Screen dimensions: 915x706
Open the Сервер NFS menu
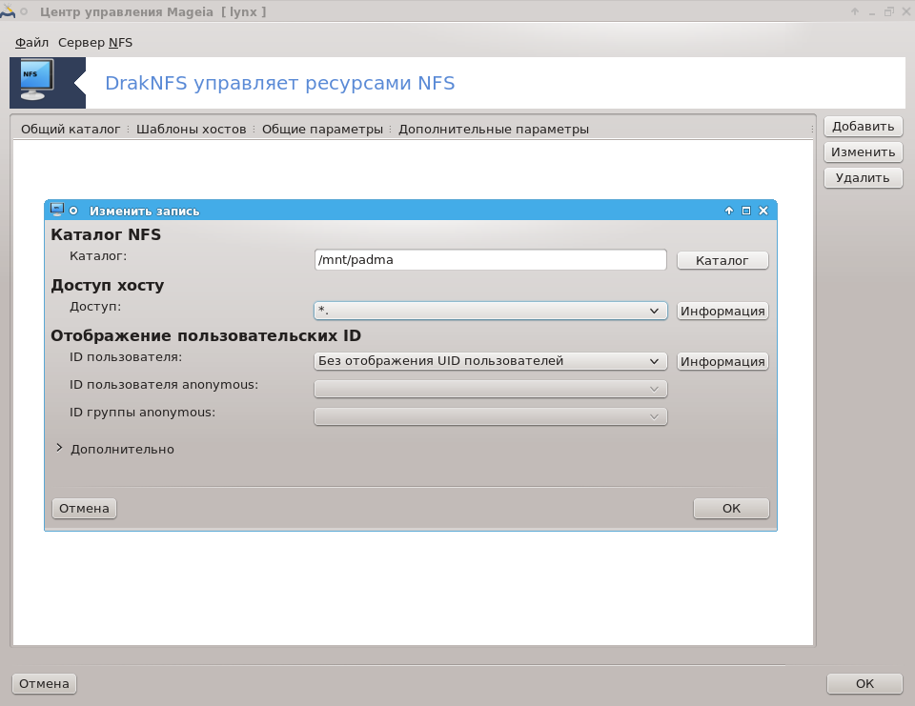point(95,43)
